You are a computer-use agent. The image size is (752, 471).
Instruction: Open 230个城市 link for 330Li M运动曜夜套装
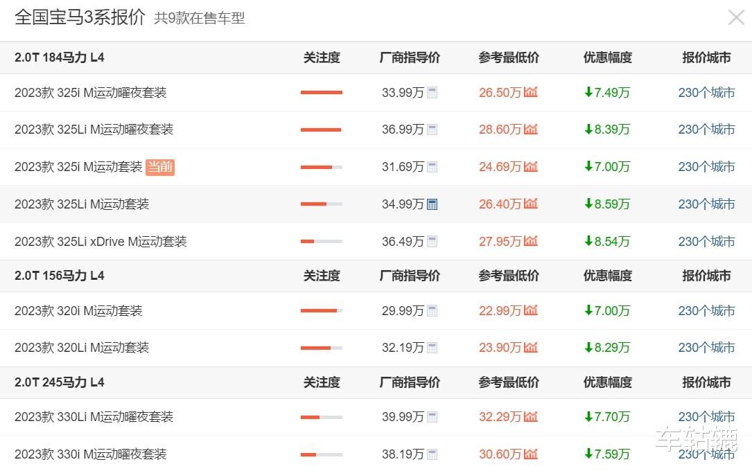pos(706,417)
